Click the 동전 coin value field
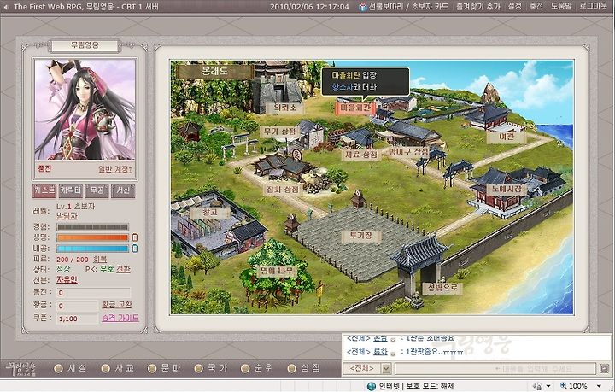This screenshot has height=392, width=615. [93, 292]
